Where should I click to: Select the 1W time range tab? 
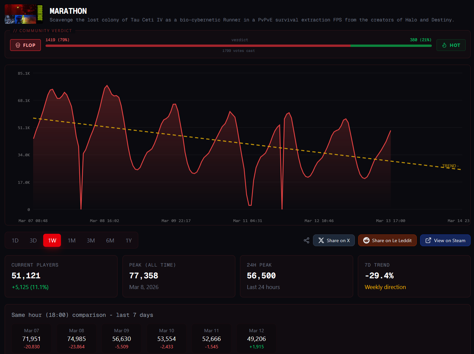click(x=52, y=240)
